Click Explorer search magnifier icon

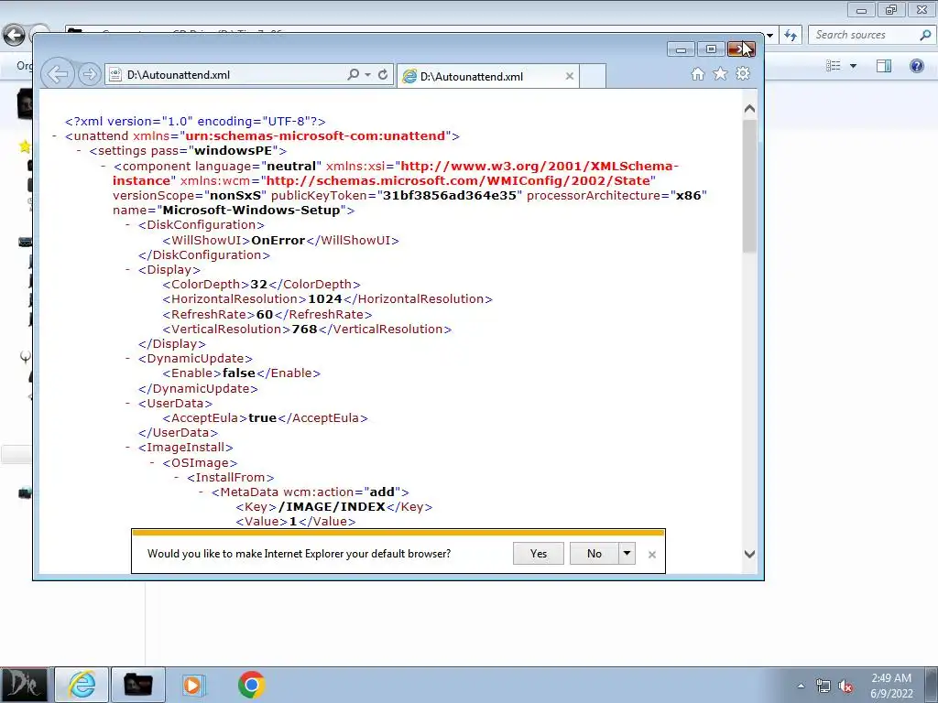click(925, 35)
